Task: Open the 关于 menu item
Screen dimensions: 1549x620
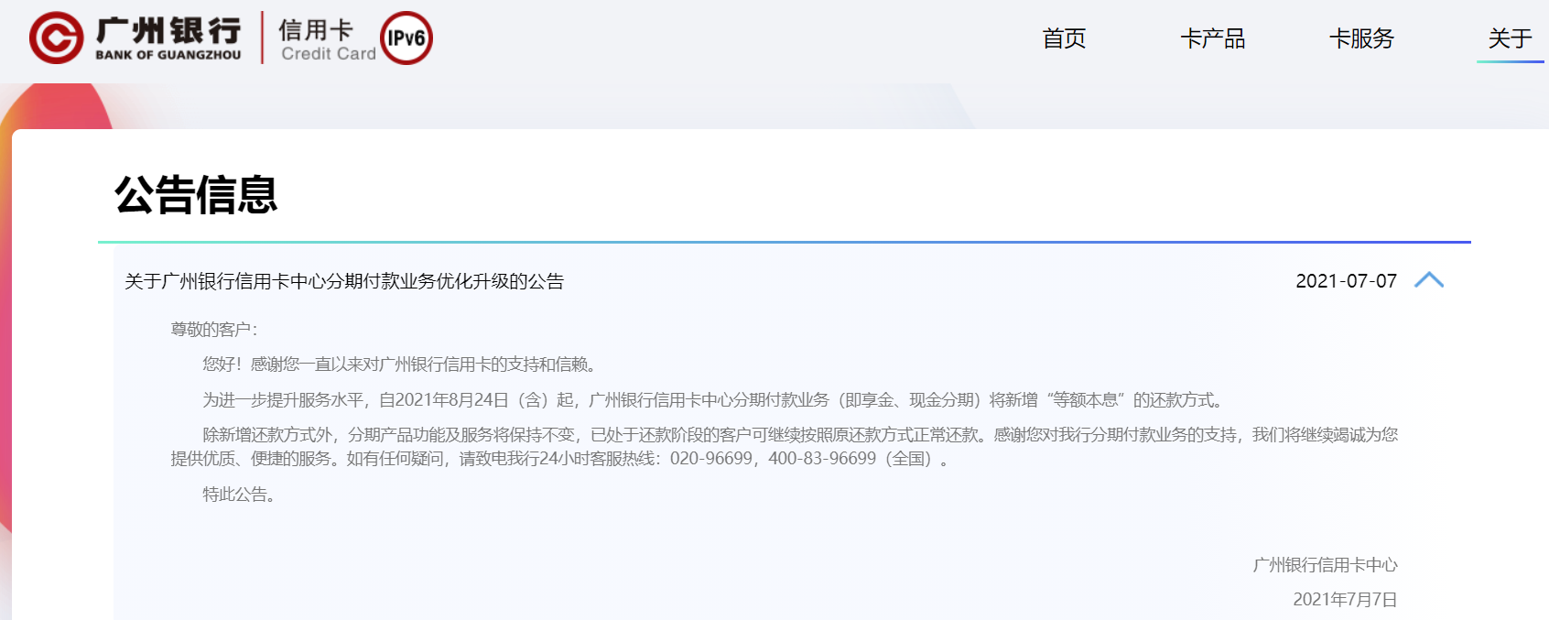Action: point(1511,38)
